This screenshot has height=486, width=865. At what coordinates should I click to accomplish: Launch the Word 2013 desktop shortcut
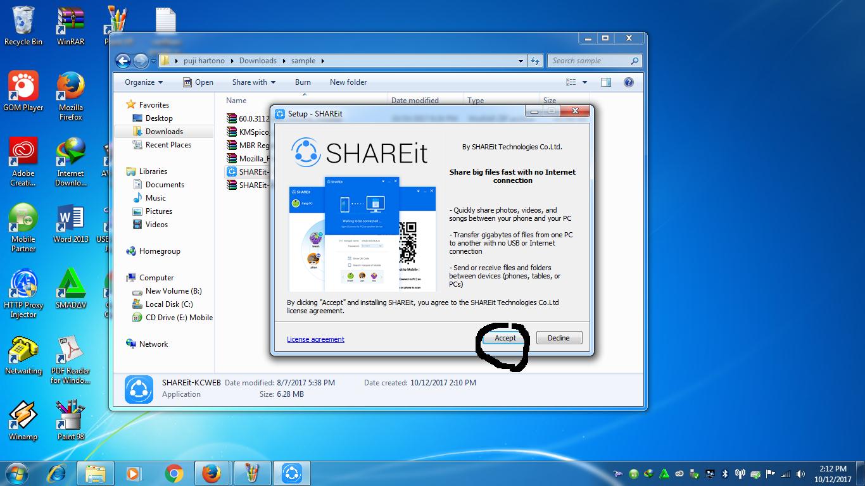tap(71, 223)
